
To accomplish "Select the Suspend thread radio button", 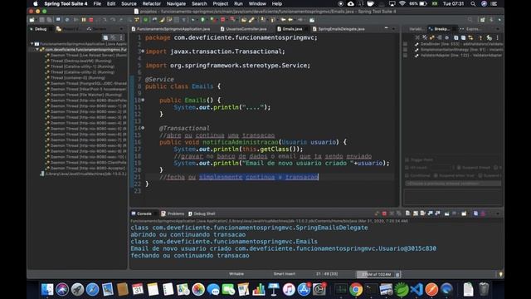I will pos(459,168).
